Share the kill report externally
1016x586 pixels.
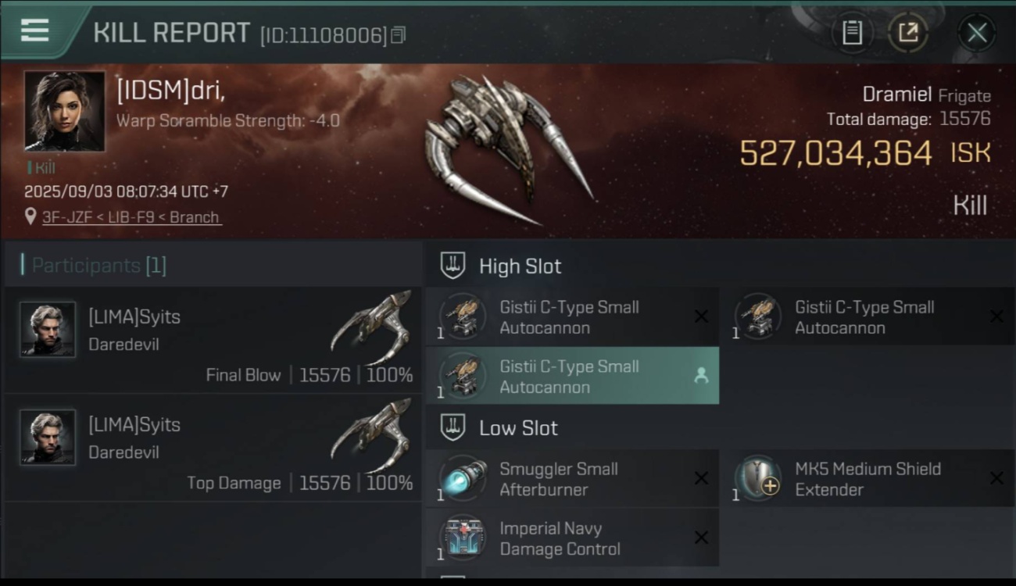[908, 33]
